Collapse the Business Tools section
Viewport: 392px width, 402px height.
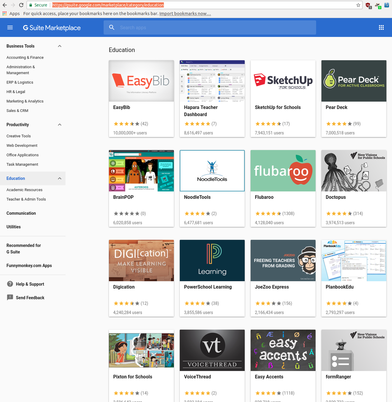60,46
